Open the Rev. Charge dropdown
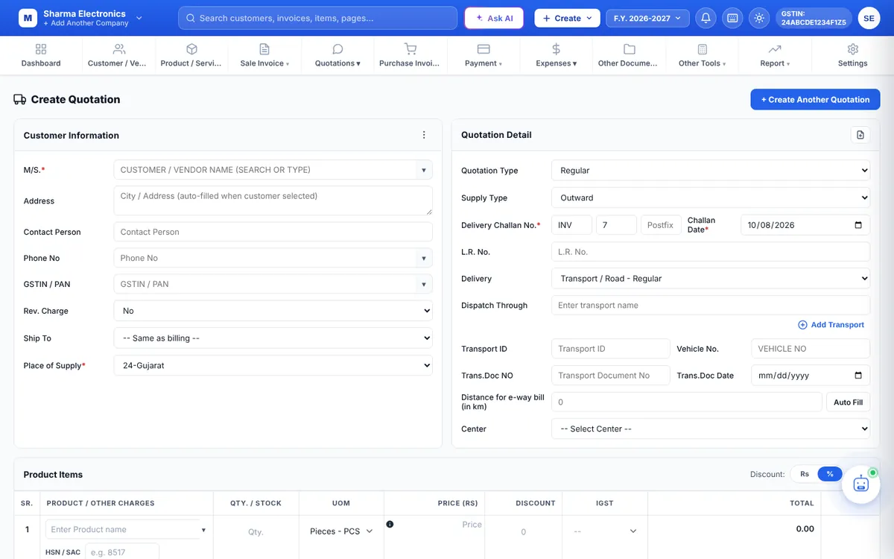This screenshot has width=894, height=559. 273,311
